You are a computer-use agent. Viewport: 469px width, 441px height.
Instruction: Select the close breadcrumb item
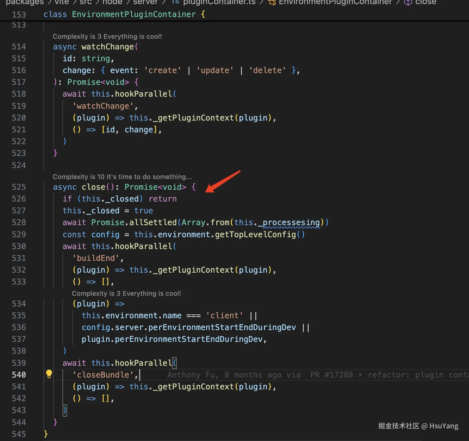click(x=426, y=2)
